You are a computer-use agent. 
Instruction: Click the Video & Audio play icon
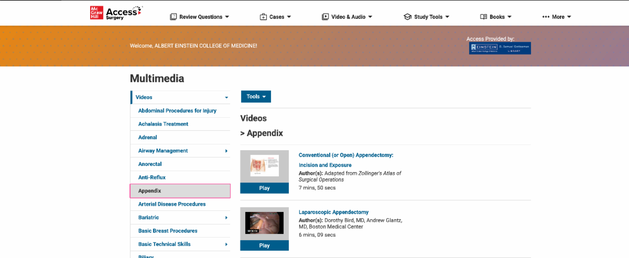point(326,17)
